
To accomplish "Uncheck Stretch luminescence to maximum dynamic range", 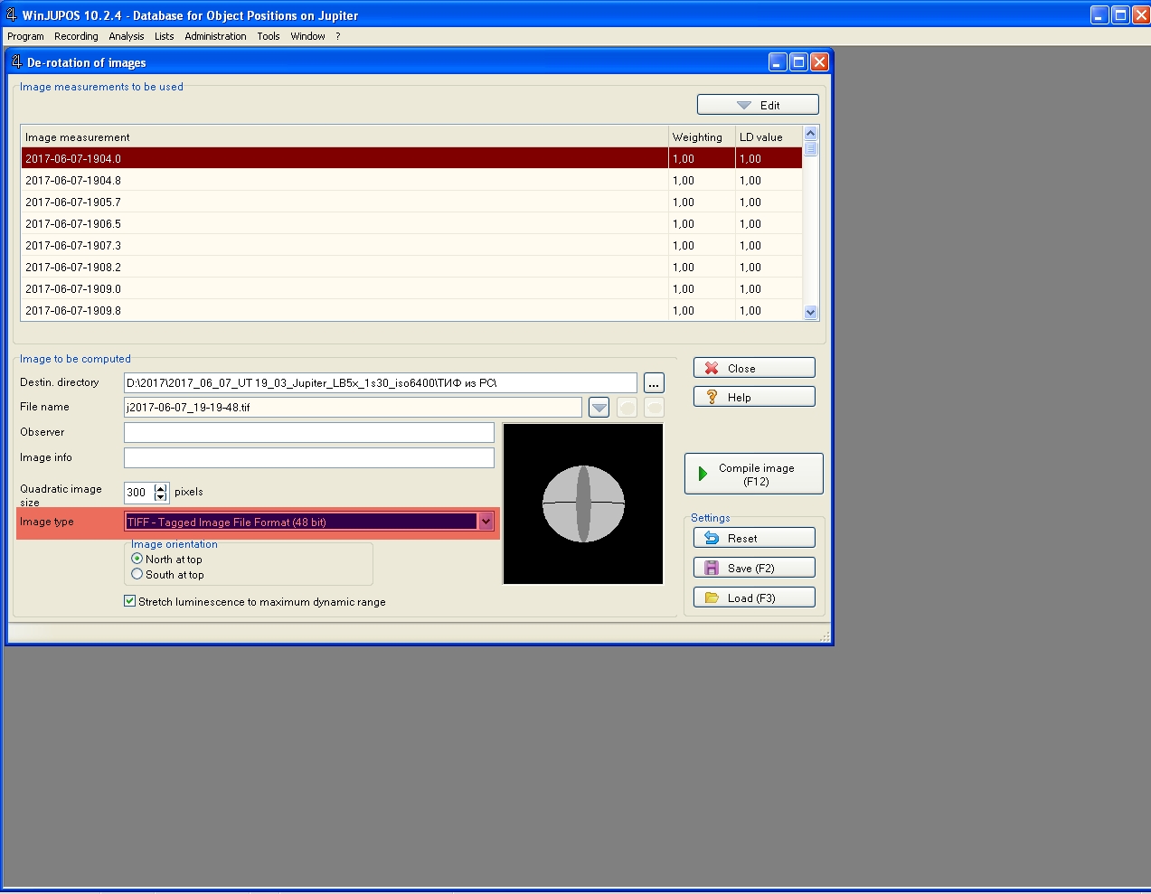I will click(130, 601).
